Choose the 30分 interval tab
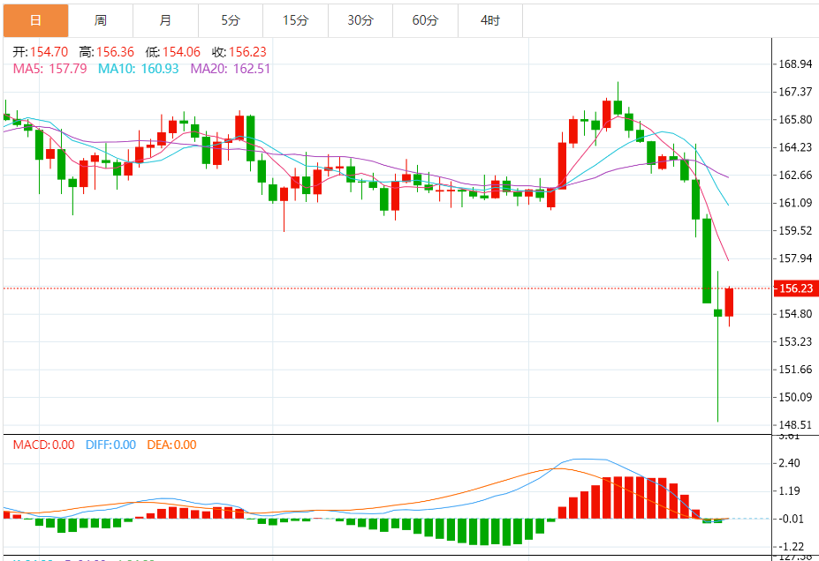The width and height of the screenshot is (819, 561). (x=360, y=20)
